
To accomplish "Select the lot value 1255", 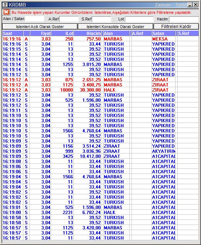I will (62, 65).
